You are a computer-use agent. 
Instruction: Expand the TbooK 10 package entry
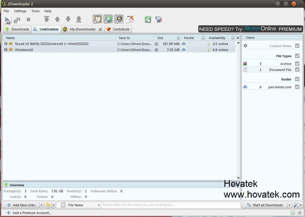[x=6, y=44]
